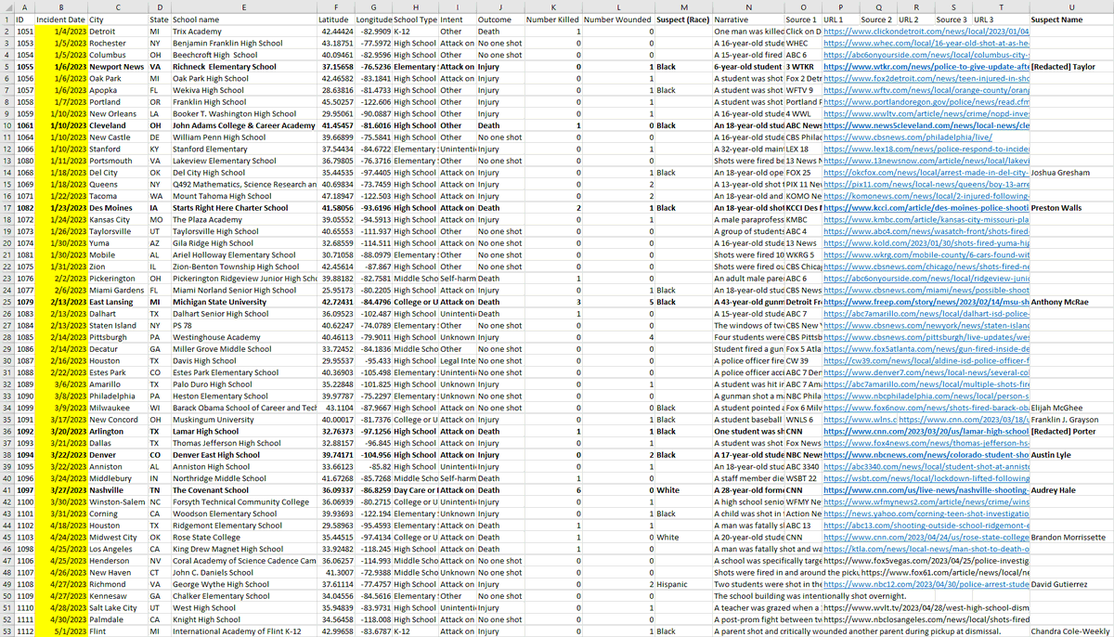Select column U header
The image size is (1114, 637).
click(x=1071, y=6)
